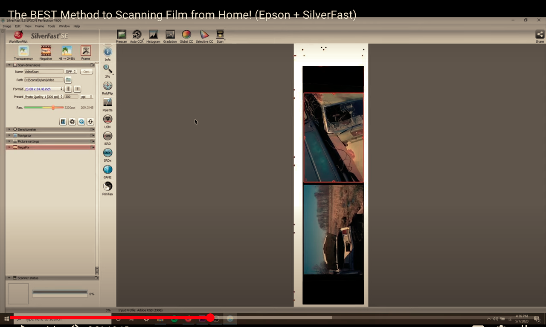Collapse the Scan dimensions panel
The height and width of the screenshot is (327, 546).
pyautogui.click(x=9, y=65)
